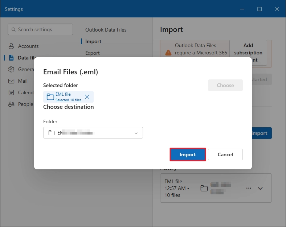Remove the selected EML file folder
The image size is (286, 227).
pos(87,97)
